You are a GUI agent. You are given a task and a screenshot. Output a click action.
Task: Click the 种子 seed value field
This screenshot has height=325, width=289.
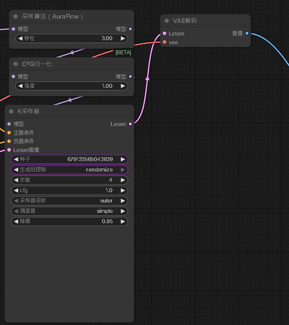click(70, 159)
